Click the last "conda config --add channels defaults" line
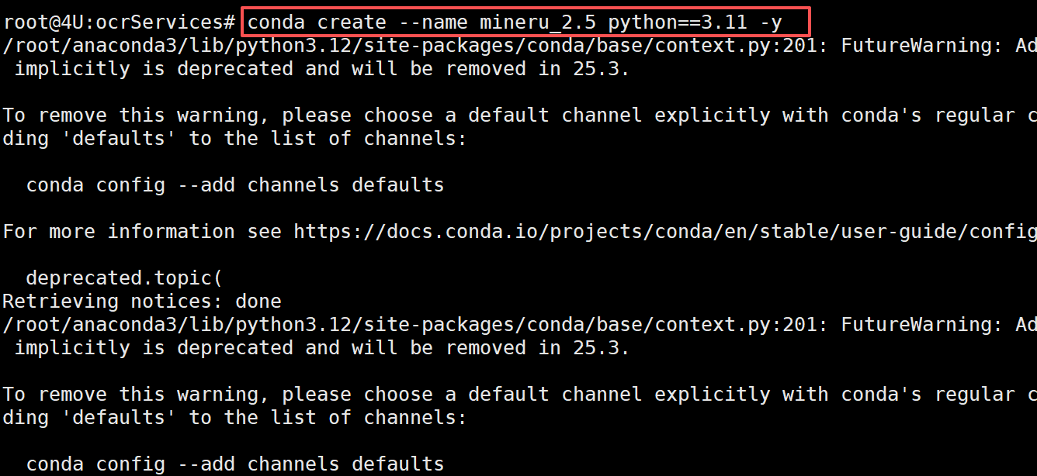Image resolution: width=1037 pixels, height=476 pixels. pyautogui.click(x=235, y=464)
